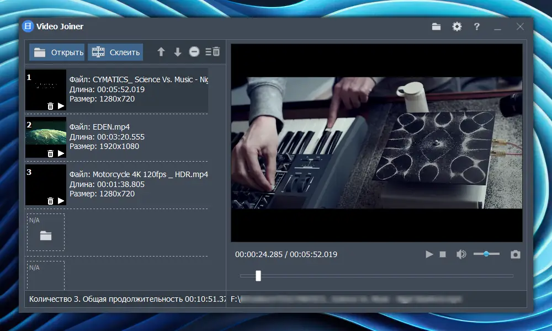Click the time display 00:00:24.285 / 00:05:52.019
The height and width of the screenshot is (331, 552).
[x=286, y=254]
